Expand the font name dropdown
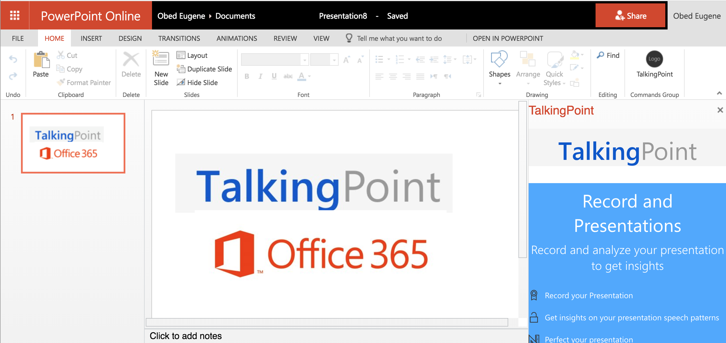Screen dimensions: 726x343 pos(305,60)
